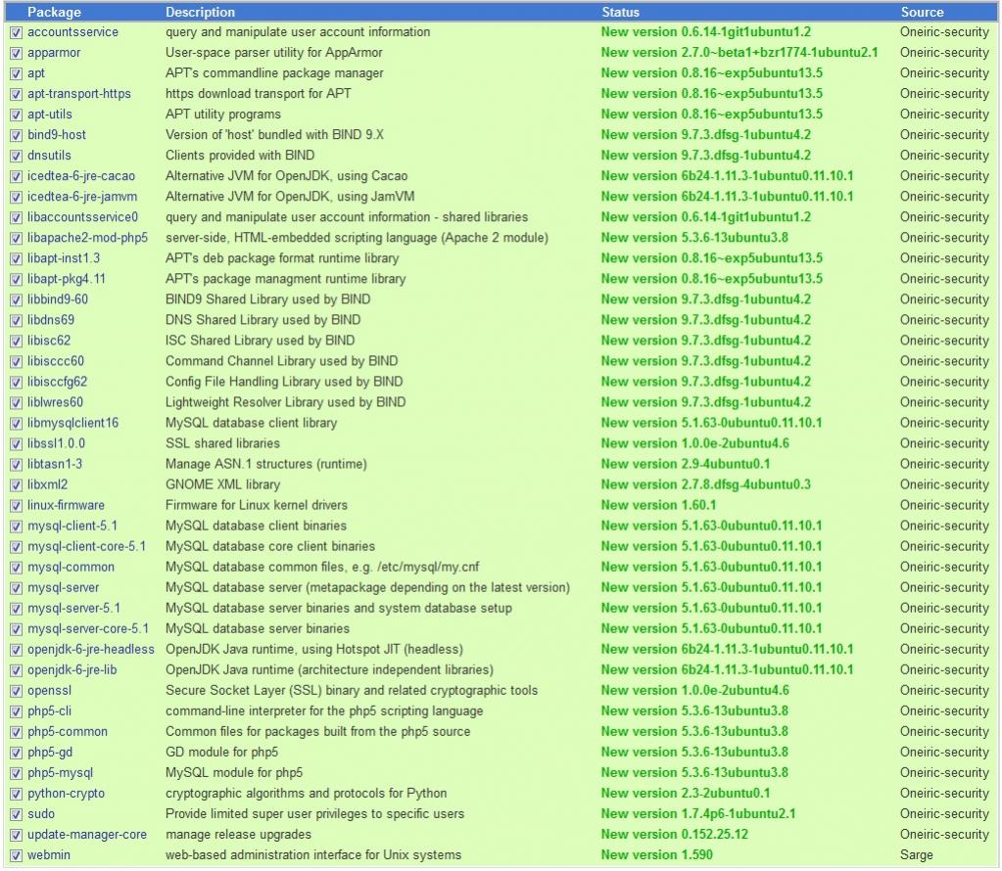Open the libmysqlclient16 package link
The height and width of the screenshot is (871, 1002).
click(72, 423)
